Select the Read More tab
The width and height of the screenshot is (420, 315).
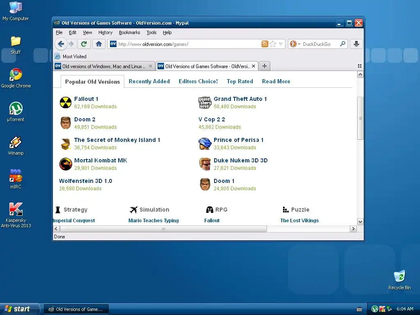point(276,81)
